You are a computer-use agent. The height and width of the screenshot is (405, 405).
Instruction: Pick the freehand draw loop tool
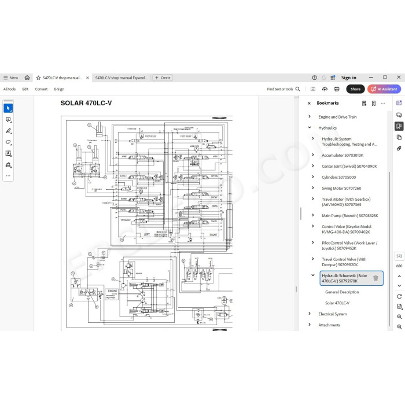pyautogui.click(x=8, y=142)
